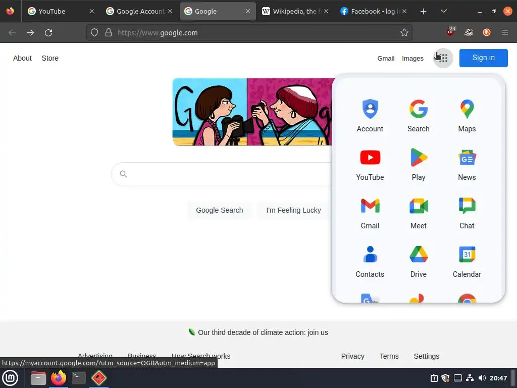The width and height of the screenshot is (517, 388).
Task: Click the volume icon in system tray
Action: (482, 378)
